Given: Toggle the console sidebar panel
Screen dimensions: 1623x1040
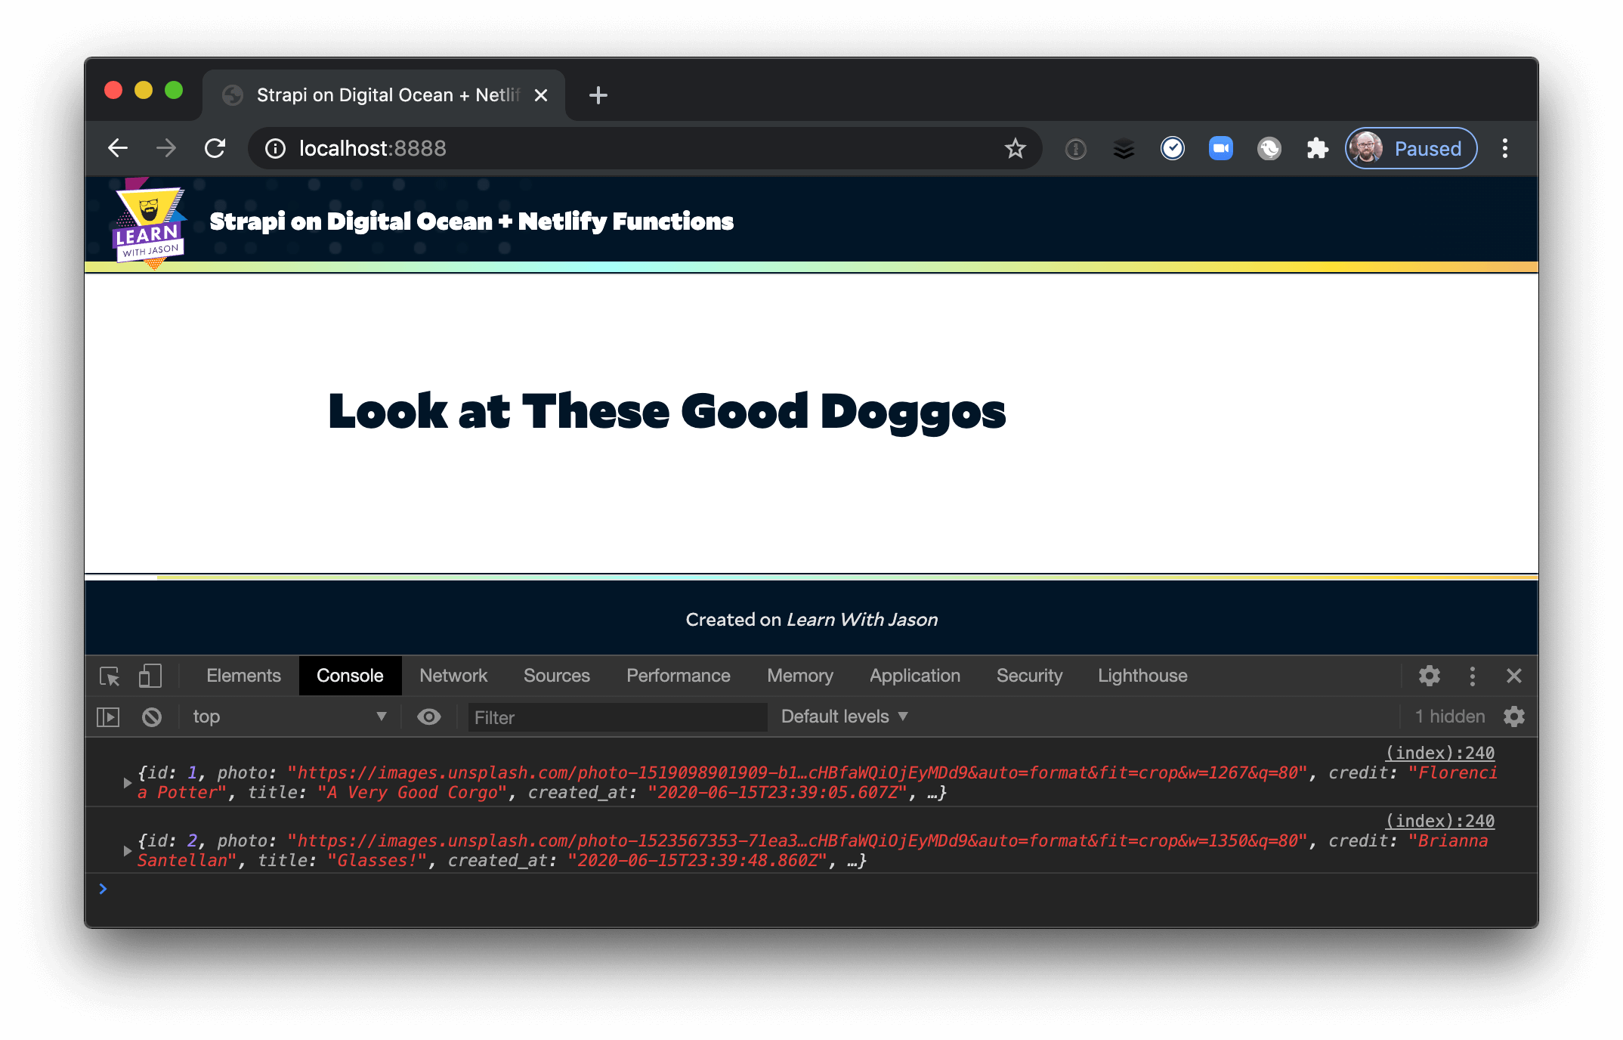Looking at the screenshot, I should [108, 717].
